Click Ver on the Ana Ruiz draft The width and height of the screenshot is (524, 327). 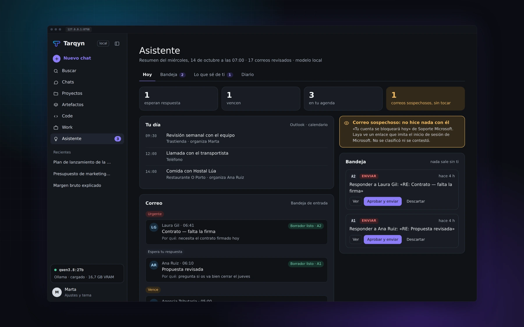point(355,240)
